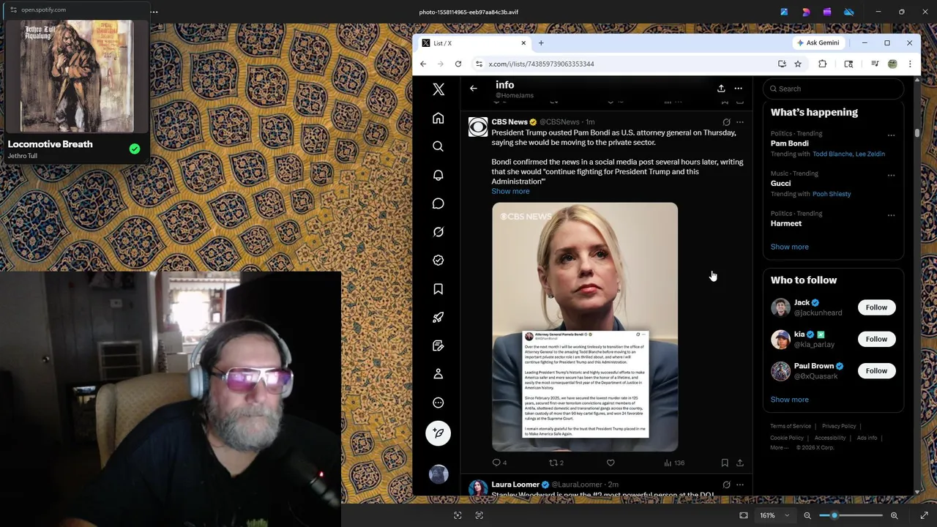Open account avatar at sidebar bottom
Screen dimensions: 937x527
[x=438, y=474]
